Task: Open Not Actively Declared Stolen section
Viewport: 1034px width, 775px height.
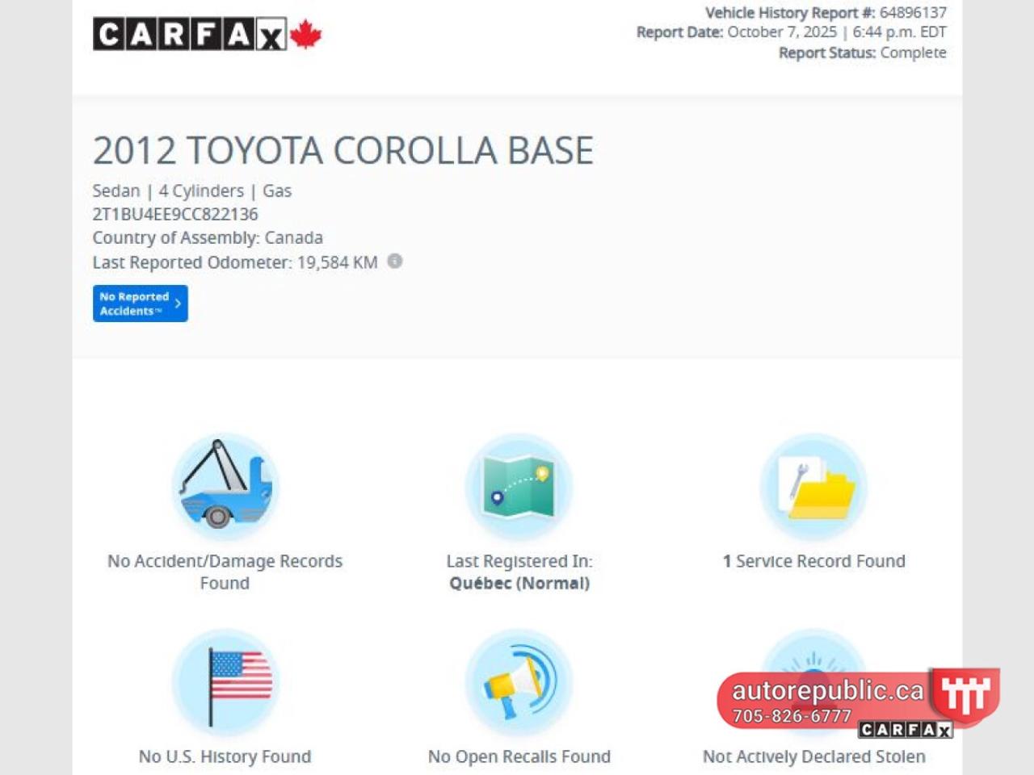Action: pos(813,757)
